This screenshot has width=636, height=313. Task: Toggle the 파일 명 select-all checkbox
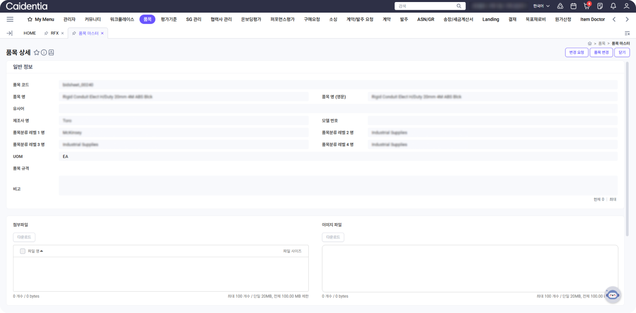coord(22,251)
